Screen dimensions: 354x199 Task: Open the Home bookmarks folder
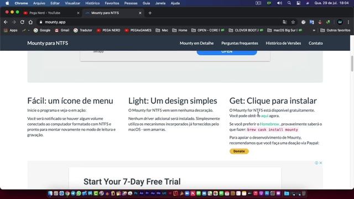(180, 30)
